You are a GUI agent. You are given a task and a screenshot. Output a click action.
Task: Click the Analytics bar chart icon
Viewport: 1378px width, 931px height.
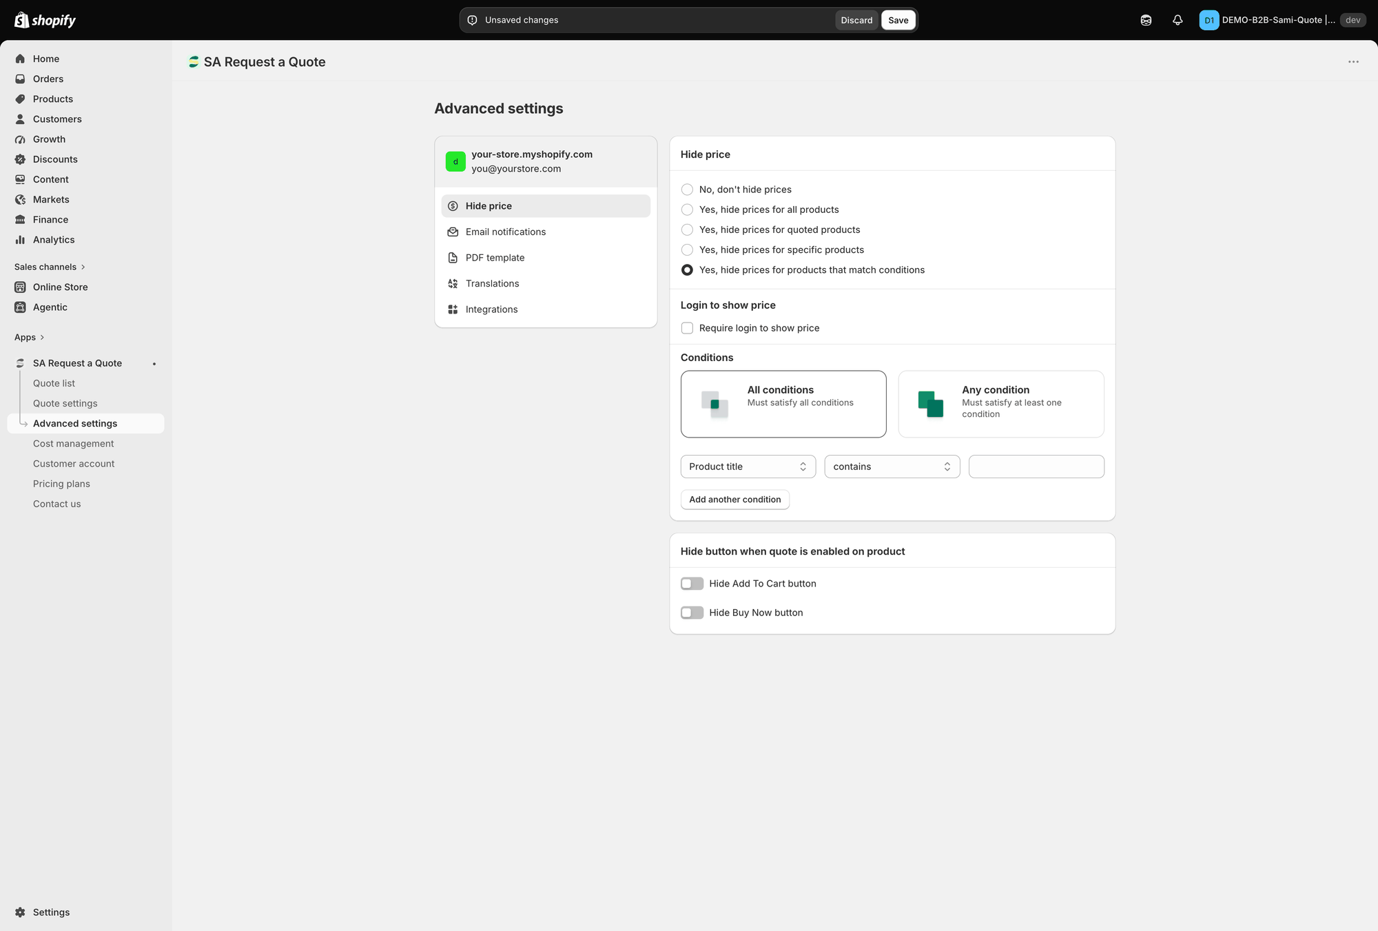[20, 240]
